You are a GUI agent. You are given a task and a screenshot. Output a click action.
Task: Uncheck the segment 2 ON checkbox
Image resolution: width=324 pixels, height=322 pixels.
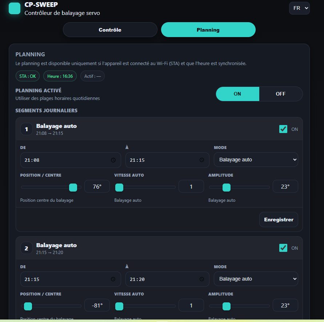pyautogui.click(x=283, y=248)
